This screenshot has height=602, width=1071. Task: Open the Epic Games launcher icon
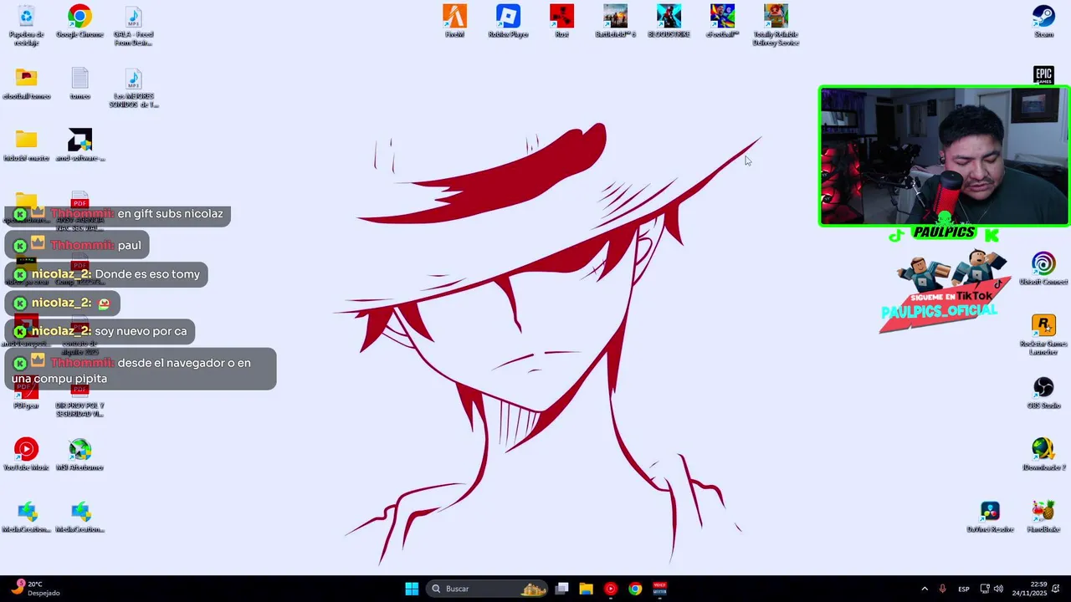click(x=1043, y=75)
